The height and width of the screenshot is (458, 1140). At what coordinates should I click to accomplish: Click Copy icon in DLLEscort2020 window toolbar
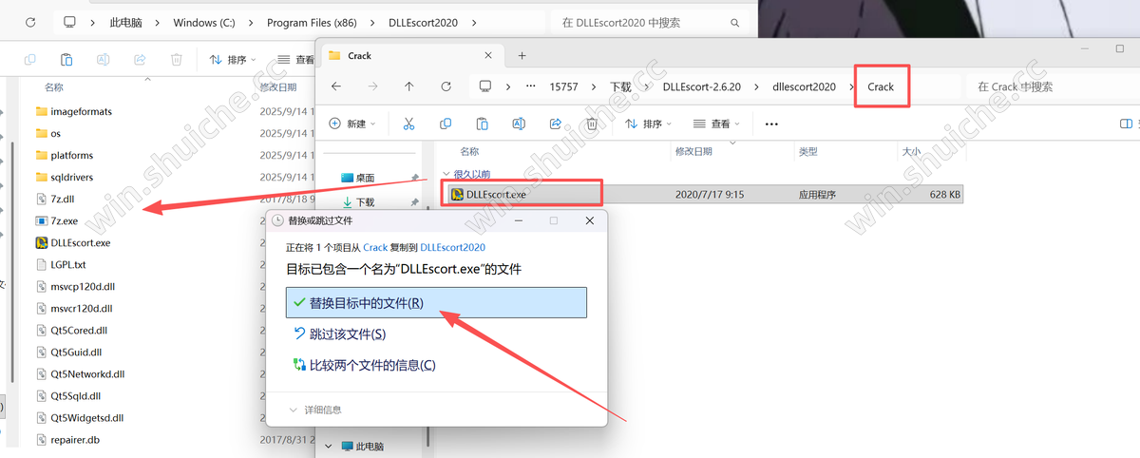click(29, 59)
